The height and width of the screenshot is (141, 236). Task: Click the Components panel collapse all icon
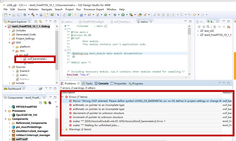coord(41,103)
